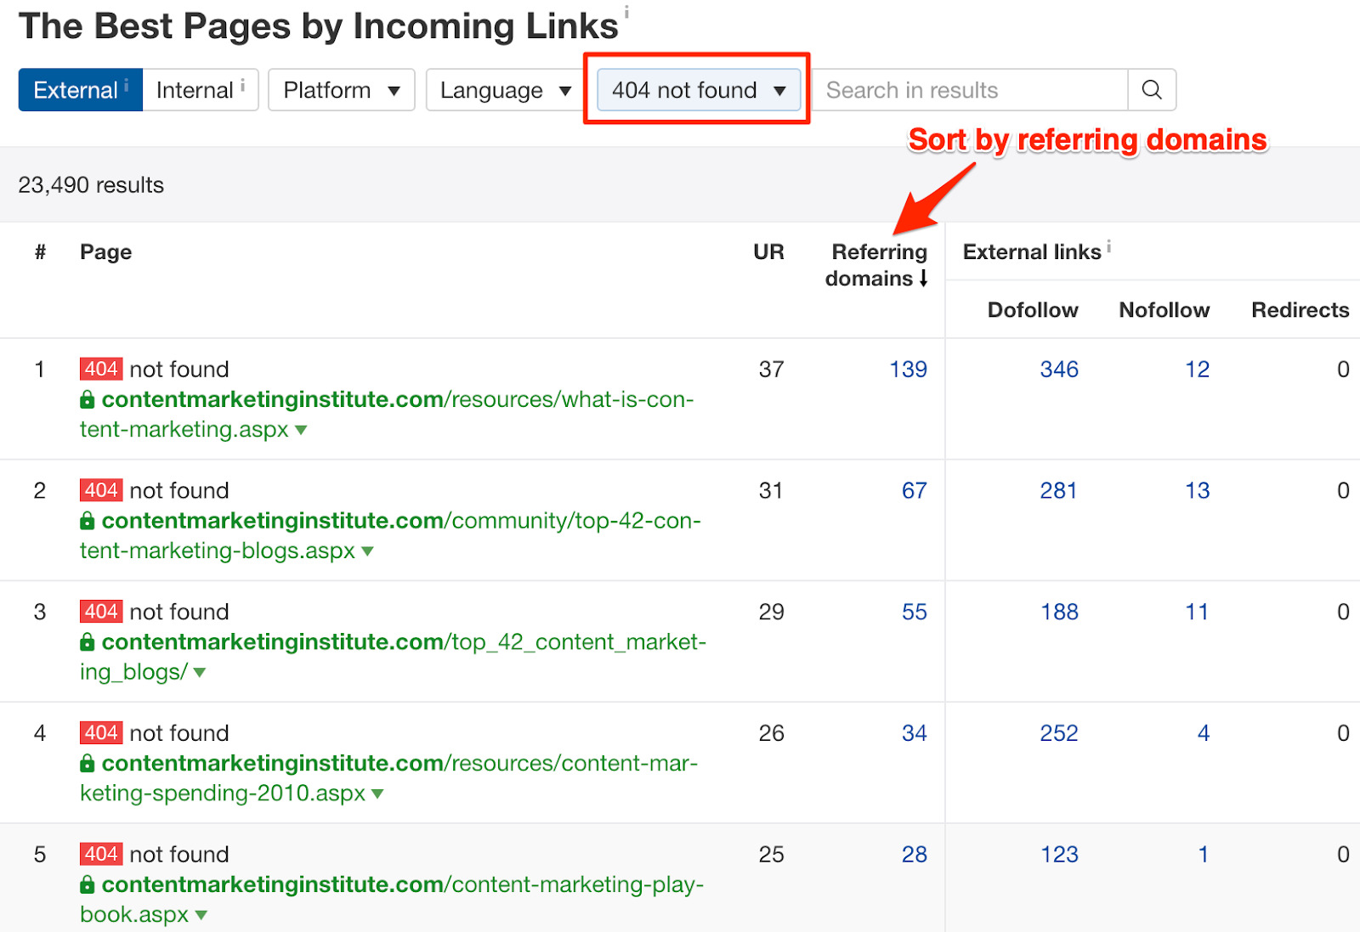Click the 404 badge in row 5
The height and width of the screenshot is (932, 1360).
101,854
